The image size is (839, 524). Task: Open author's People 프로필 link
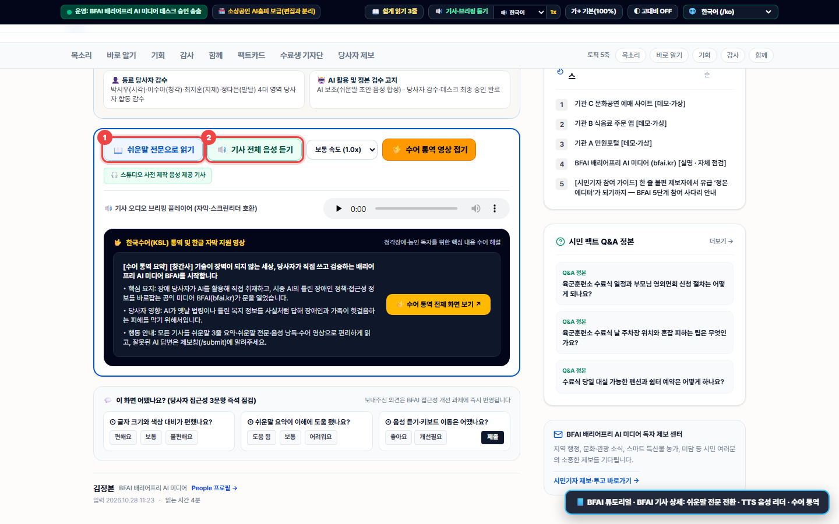[x=214, y=488]
